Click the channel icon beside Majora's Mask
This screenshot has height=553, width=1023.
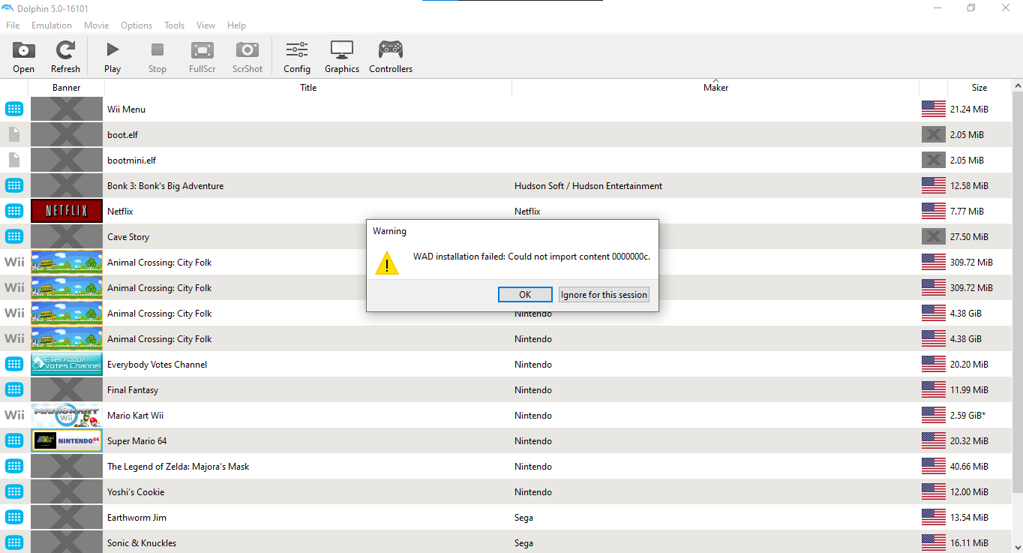point(14,467)
